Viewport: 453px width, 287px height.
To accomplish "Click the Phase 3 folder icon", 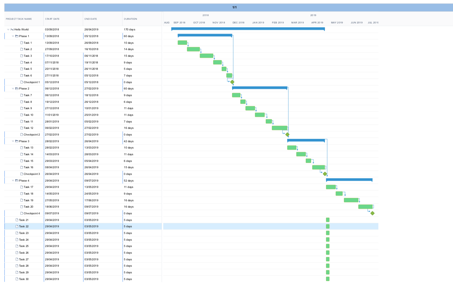I will (17, 141).
